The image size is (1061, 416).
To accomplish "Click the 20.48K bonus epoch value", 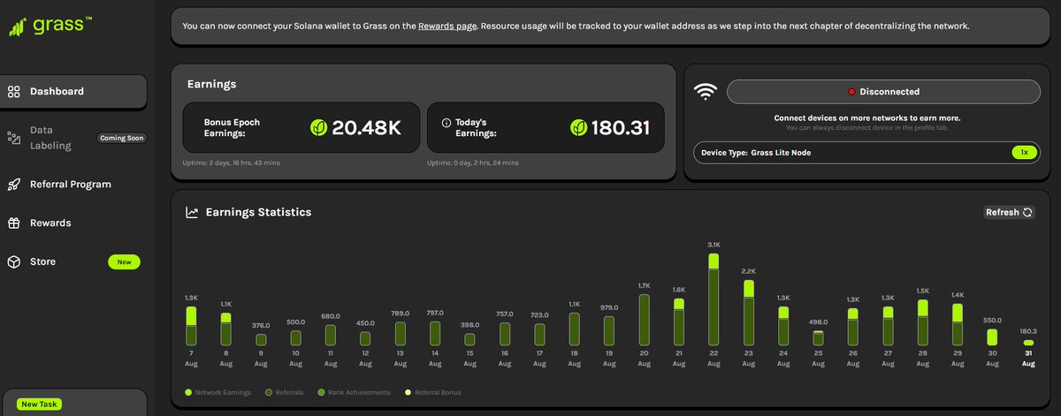I will (366, 128).
